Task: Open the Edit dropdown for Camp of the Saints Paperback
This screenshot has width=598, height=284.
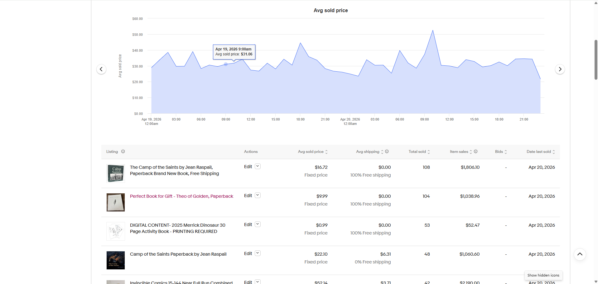Action: tap(257, 253)
